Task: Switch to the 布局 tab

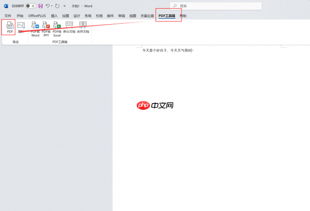Action: coord(88,16)
